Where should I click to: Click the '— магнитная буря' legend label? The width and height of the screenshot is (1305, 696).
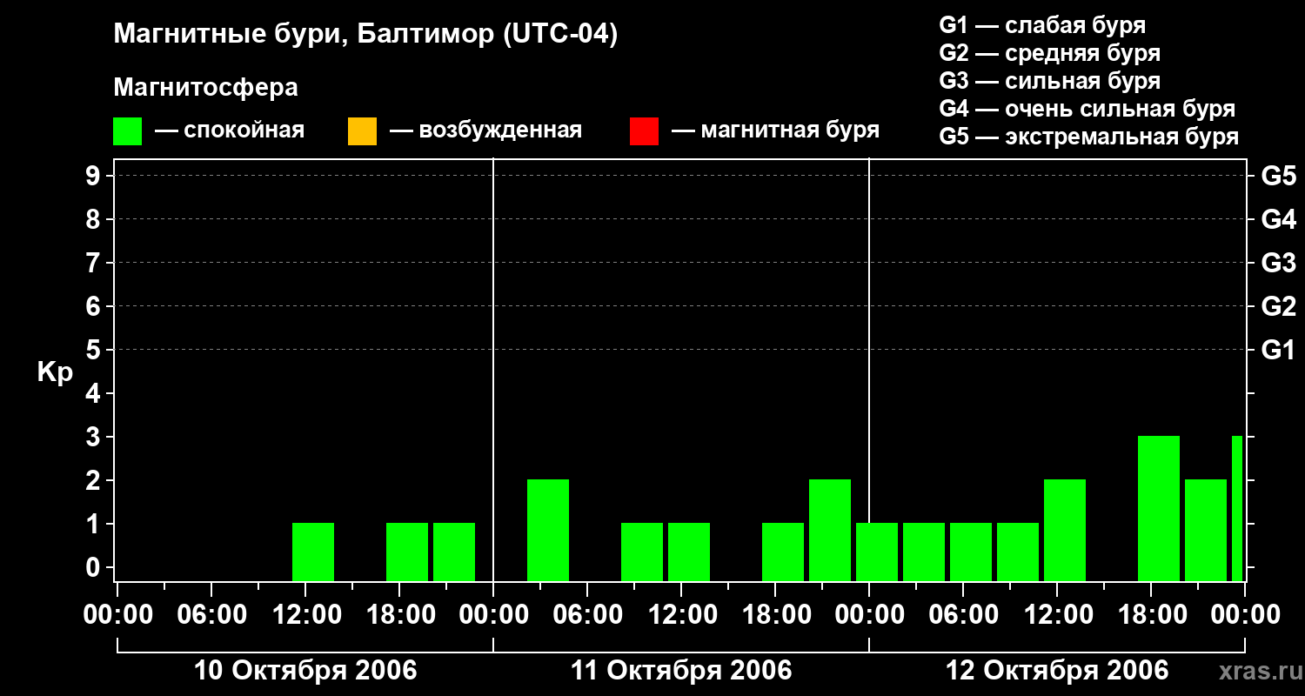click(776, 130)
